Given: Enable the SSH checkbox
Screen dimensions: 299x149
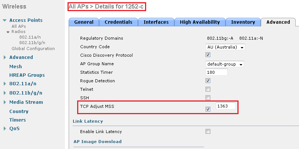Looking at the screenshot, I should tap(208, 98).
